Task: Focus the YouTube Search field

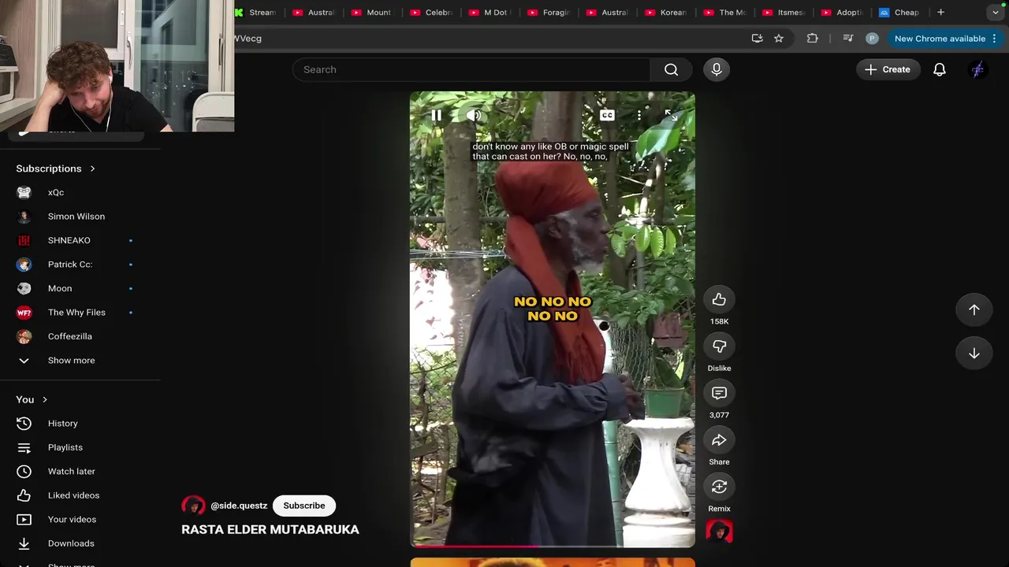Action: 471,69
